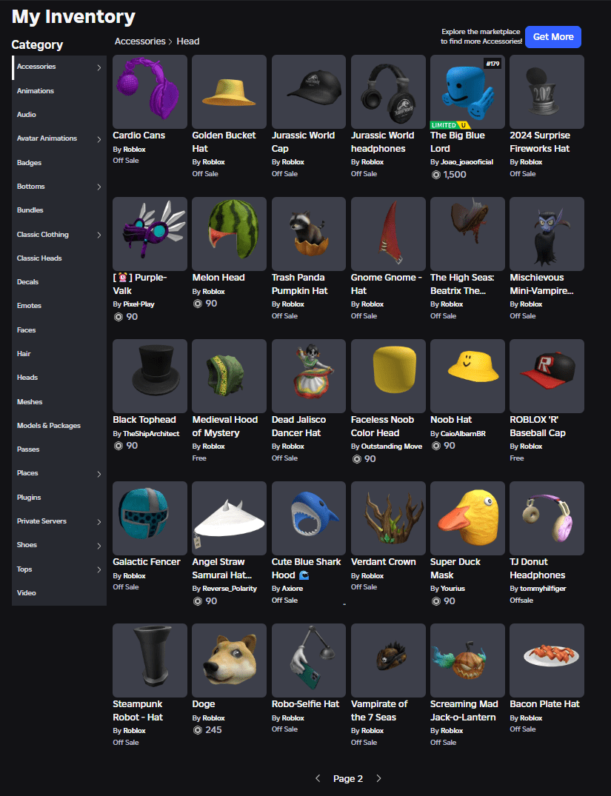Go to the previous page arrow
This screenshot has height=796, width=611.
(x=318, y=778)
